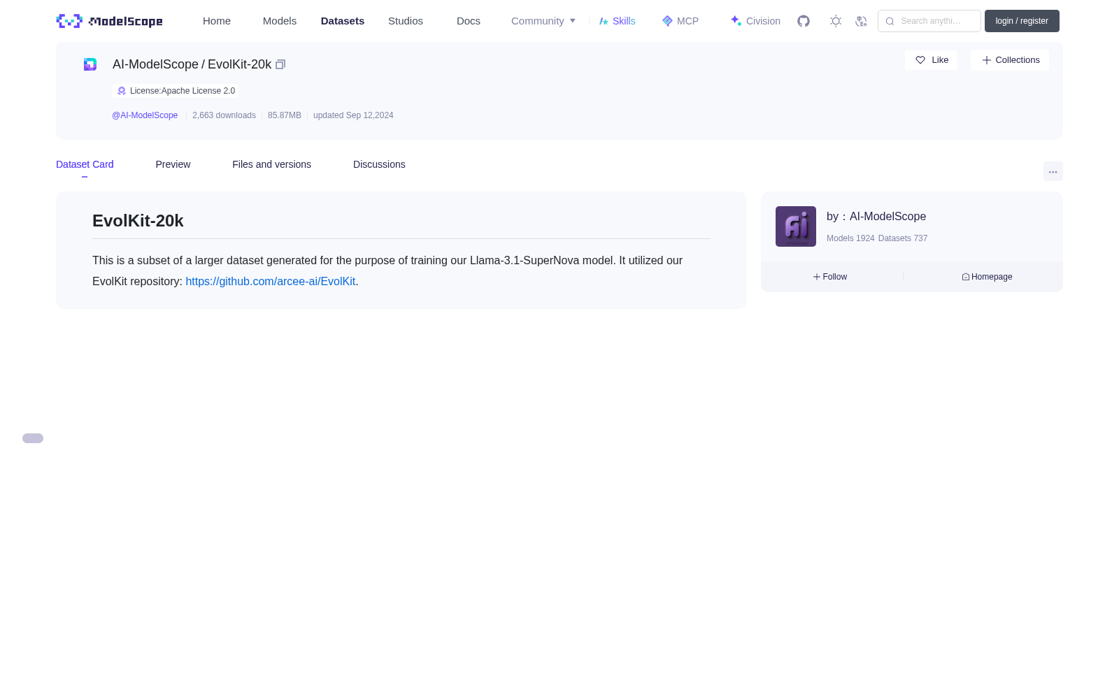Focus the Search anything input field
Screen dimensions: 1119x699
coord(929,21)
